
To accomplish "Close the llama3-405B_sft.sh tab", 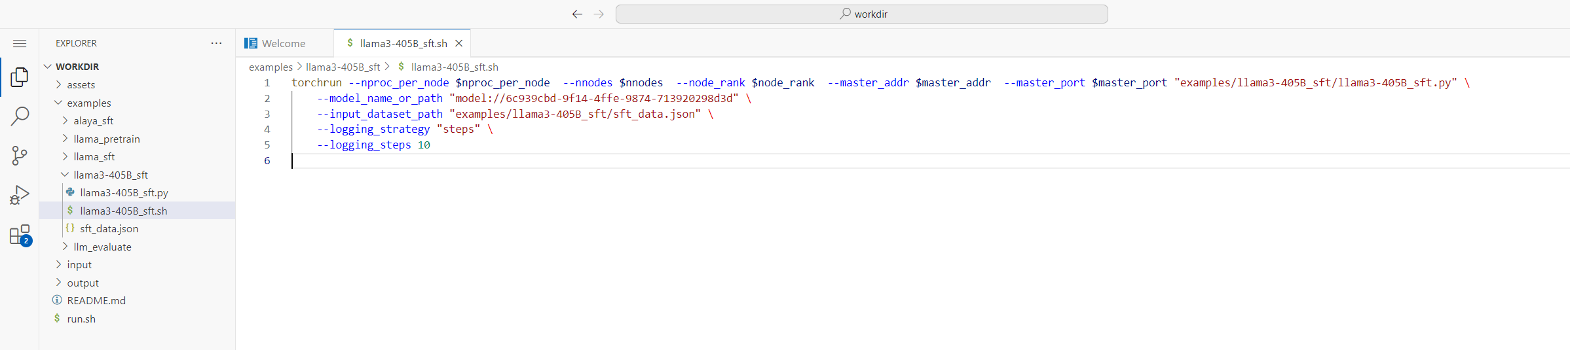I will point(459,43).
